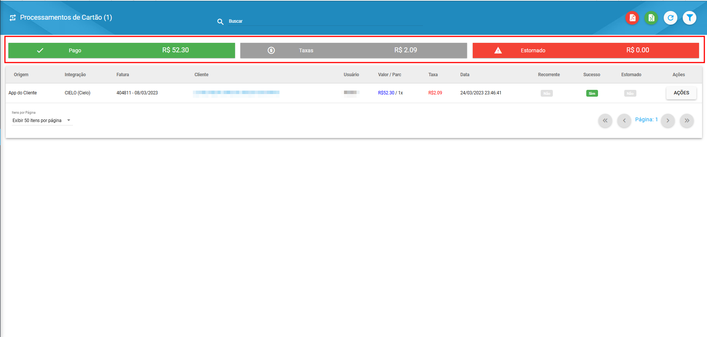Export list as PDF via red icon
Viewport: 707px width, 337px height.
[632, 18]
